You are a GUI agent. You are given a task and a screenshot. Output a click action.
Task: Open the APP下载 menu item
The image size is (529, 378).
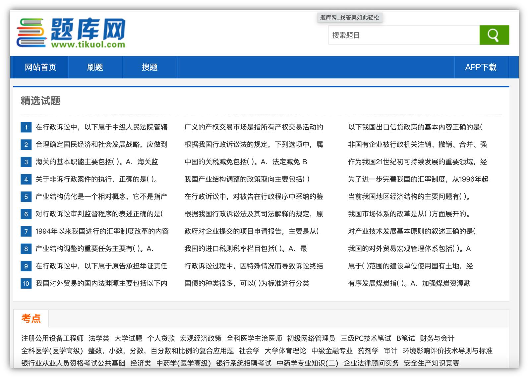click(481, 67)
